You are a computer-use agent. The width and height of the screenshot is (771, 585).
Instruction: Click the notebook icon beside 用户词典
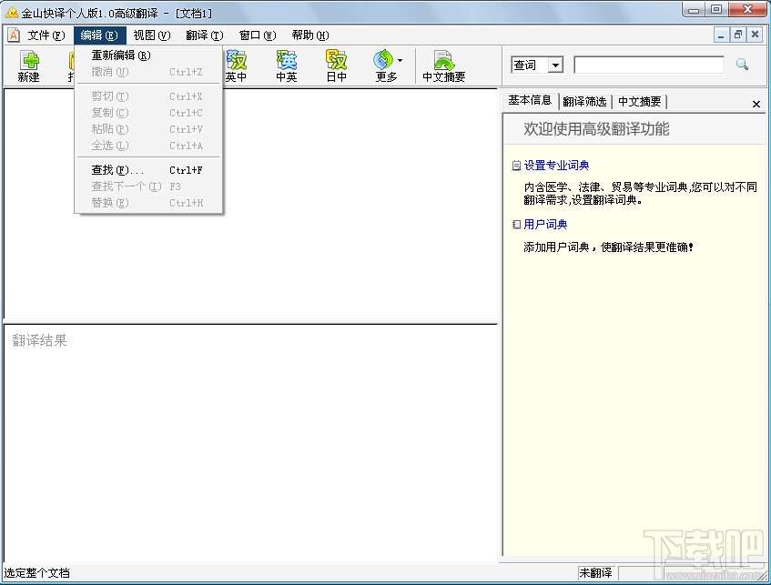pos(516,224)
